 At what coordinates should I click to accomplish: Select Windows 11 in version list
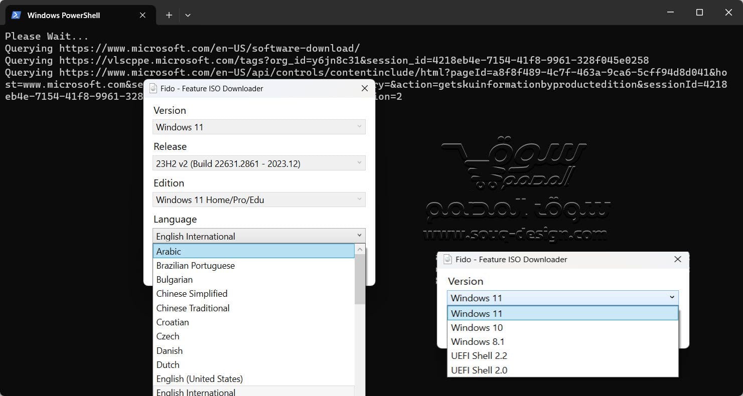point(562,313)
